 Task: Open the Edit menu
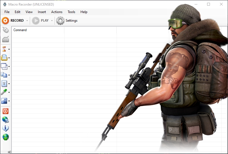coord(18,12)
